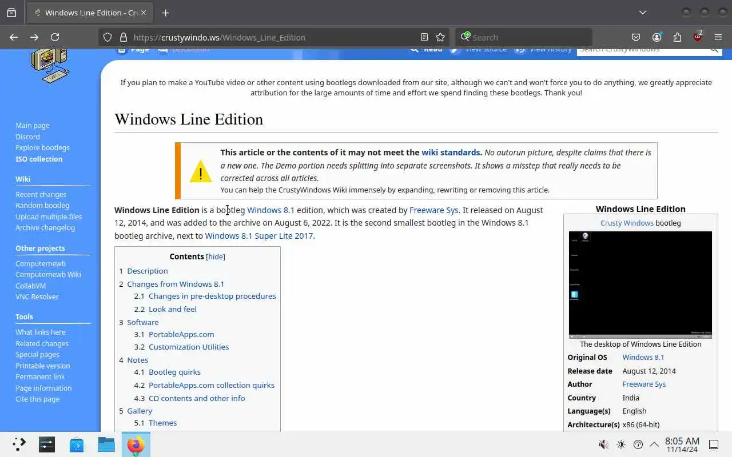Image resolution: width=732 pixels, height=457 pixels.
Task: Go to Main page in sidebar
Action: click(33, 126)
